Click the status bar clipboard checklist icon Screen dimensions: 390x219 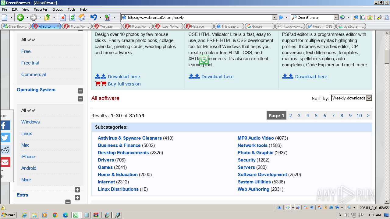click(x=325, y=208)
